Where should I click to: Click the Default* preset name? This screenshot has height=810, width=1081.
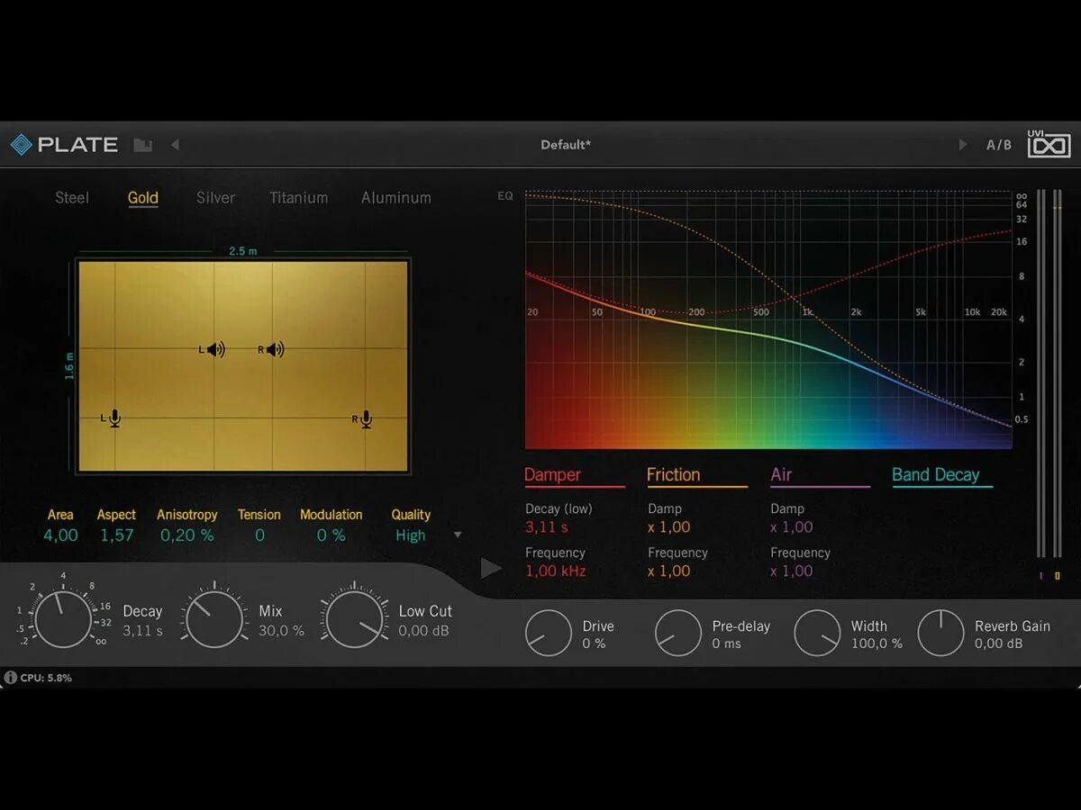(566, 145)
